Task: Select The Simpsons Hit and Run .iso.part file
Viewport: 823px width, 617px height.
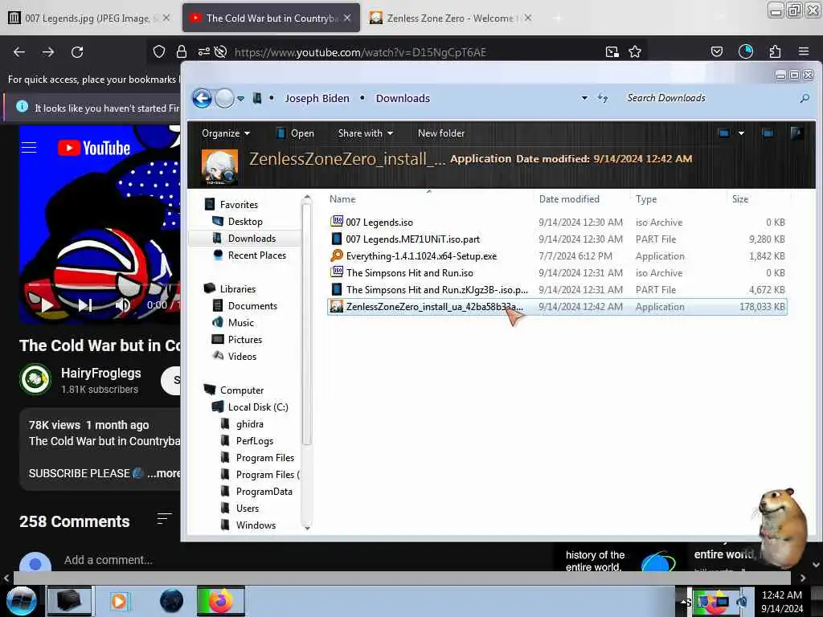Action: [557, 289]
